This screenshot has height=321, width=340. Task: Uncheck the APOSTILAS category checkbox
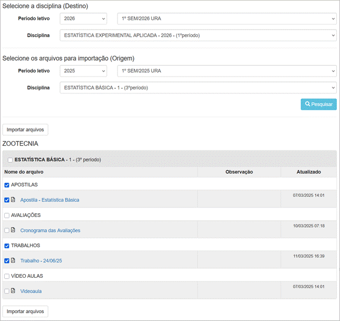point(7,185)
